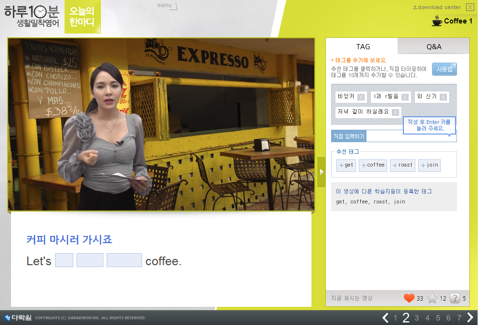Switch to the Q&A tab
Screen dimensions: 478x325
pyautogui.click(x=434, y=46)
